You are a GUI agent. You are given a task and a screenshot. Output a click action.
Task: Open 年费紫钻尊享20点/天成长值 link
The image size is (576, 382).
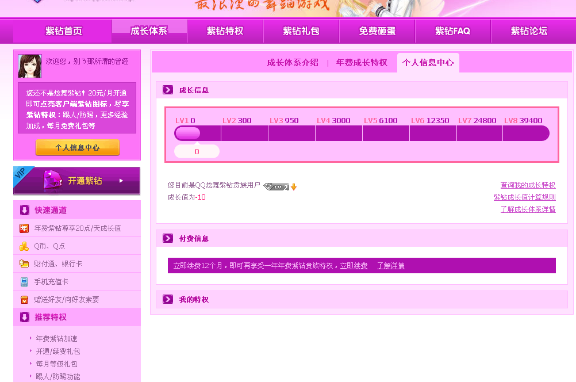78,228
